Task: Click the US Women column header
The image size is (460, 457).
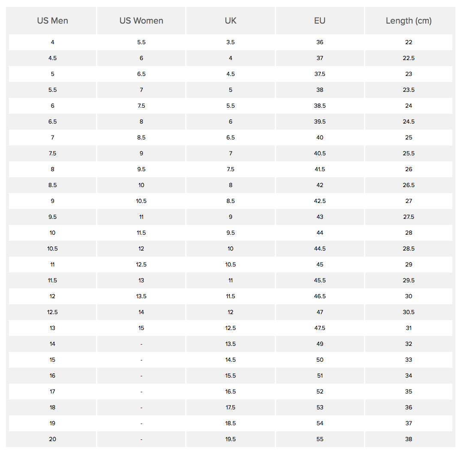Action: coord(141,21)
